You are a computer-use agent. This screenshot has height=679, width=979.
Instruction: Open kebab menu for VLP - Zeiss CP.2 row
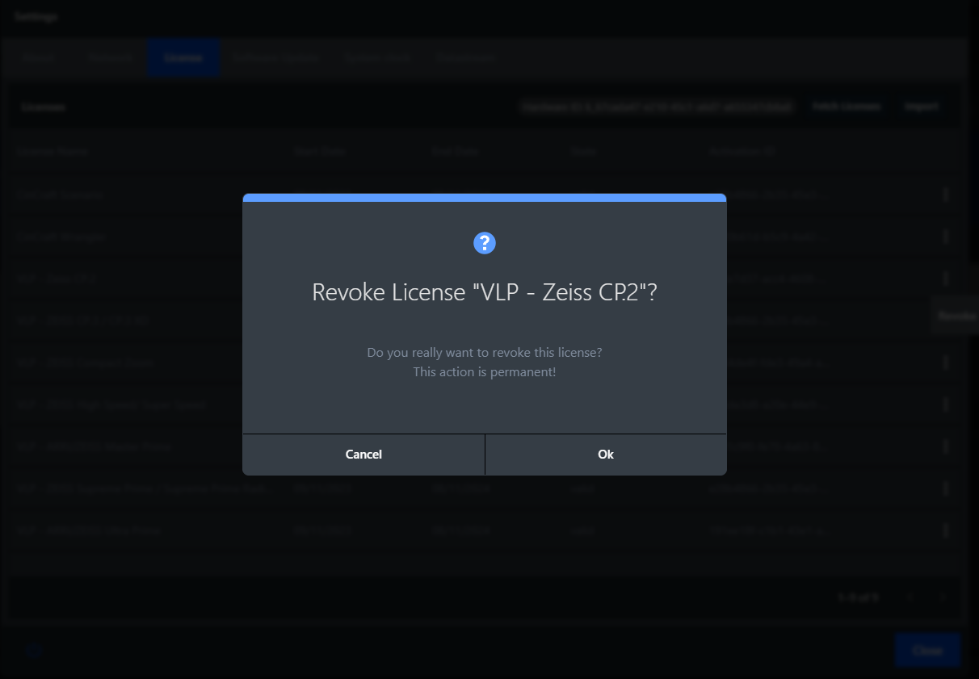click(945, 279)
